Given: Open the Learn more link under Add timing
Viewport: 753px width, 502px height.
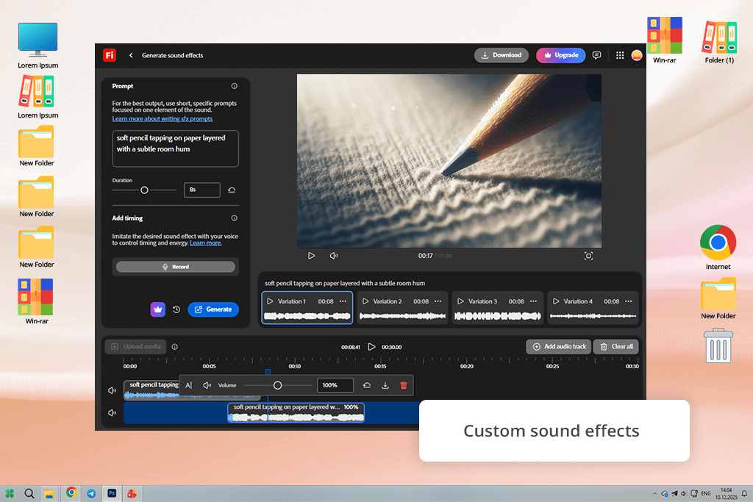Looking at the screenshot, I should (206, 243).
